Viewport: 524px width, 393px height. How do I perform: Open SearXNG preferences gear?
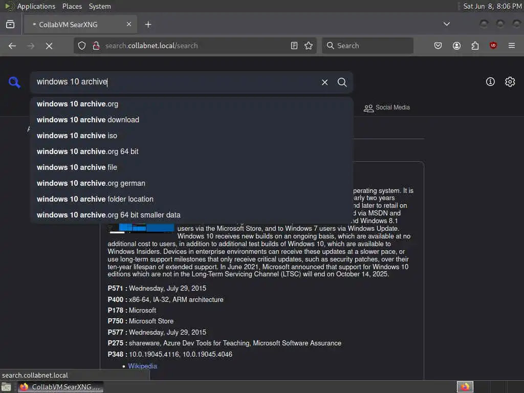(510, 82)
